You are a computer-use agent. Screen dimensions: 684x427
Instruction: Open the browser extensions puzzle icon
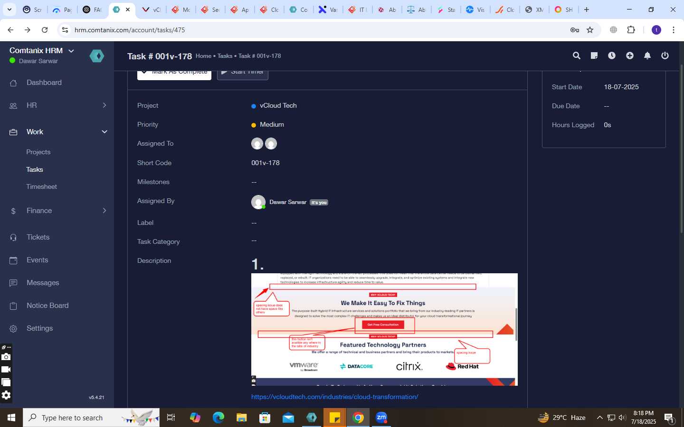click(x=631, y=30)
